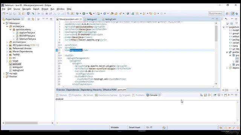Click the Last Edit Location arrow icon

(x=151, y=13)
